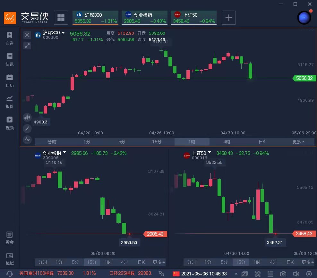Image resolution: width=317 pixels, height=278 pixels.
Task: Open the 自选 watchlist sidebar icon
Action: point(10,38)
